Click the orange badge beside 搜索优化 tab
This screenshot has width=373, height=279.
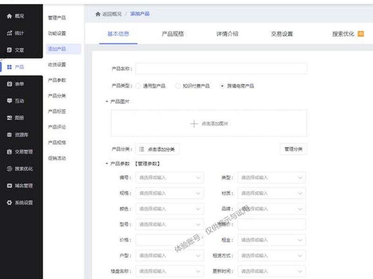(361, 33)
